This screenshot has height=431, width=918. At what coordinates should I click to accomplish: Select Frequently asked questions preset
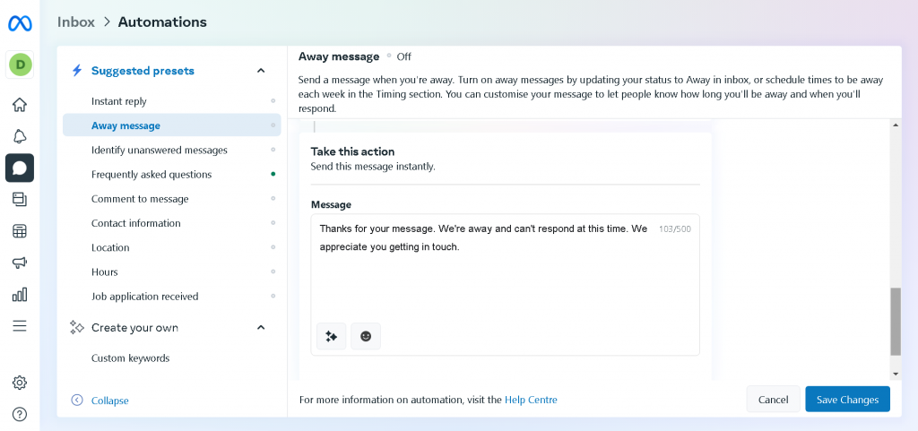pyautogui.click(x=152, y=175)
